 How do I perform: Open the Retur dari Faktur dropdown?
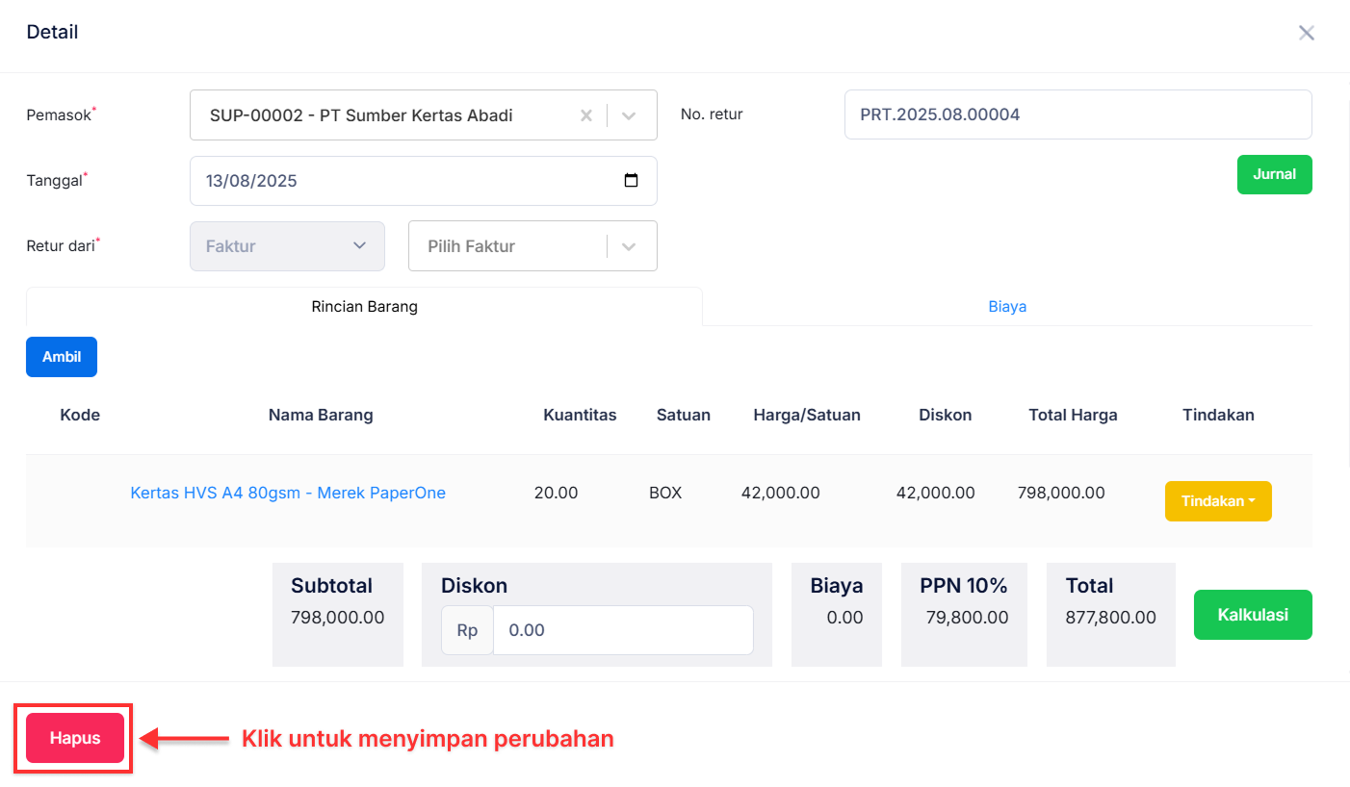[287, 245]
